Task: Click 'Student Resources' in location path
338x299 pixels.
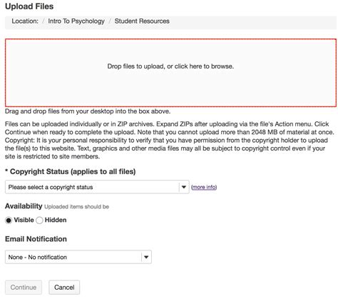Action: click(x=142, y=21)
